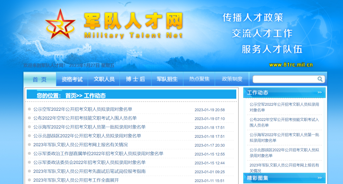Click the www.81rc.mil.cn URL text

click(x=291, y=65)
